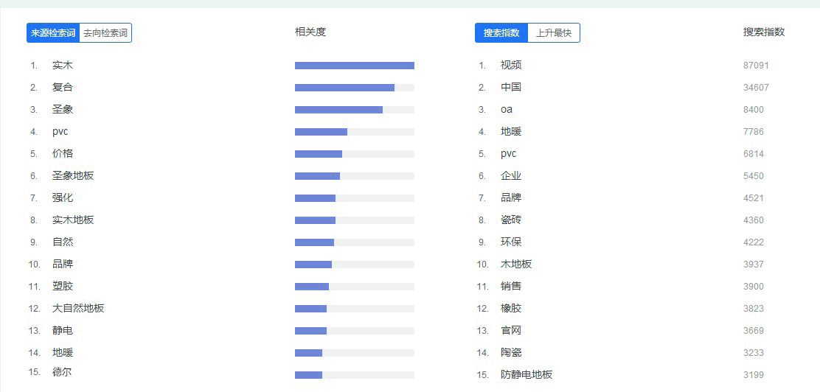Open the keyword 防静电地板
The image size is (820, 392).
tap(527, 375)
